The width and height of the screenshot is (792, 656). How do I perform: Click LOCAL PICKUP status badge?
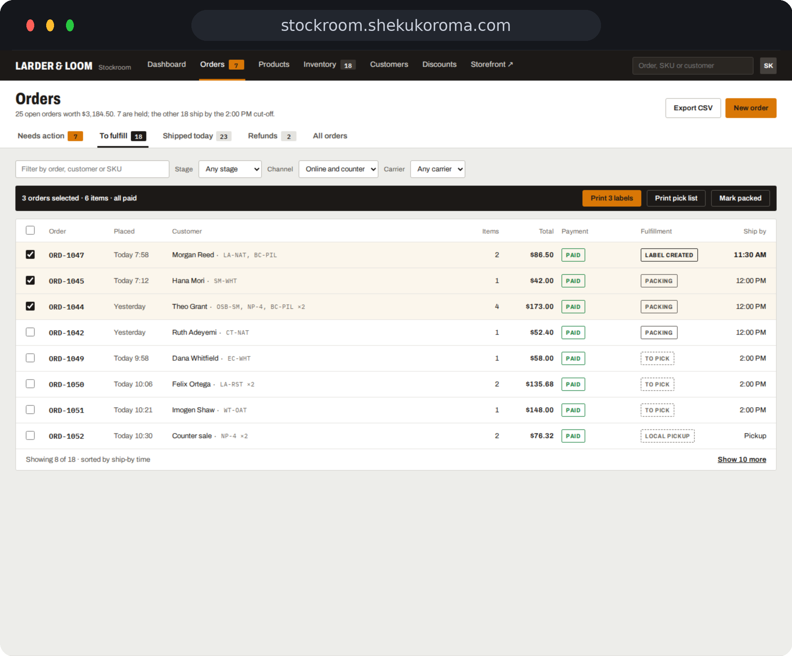pyautogui.click(x=667, y=436)
